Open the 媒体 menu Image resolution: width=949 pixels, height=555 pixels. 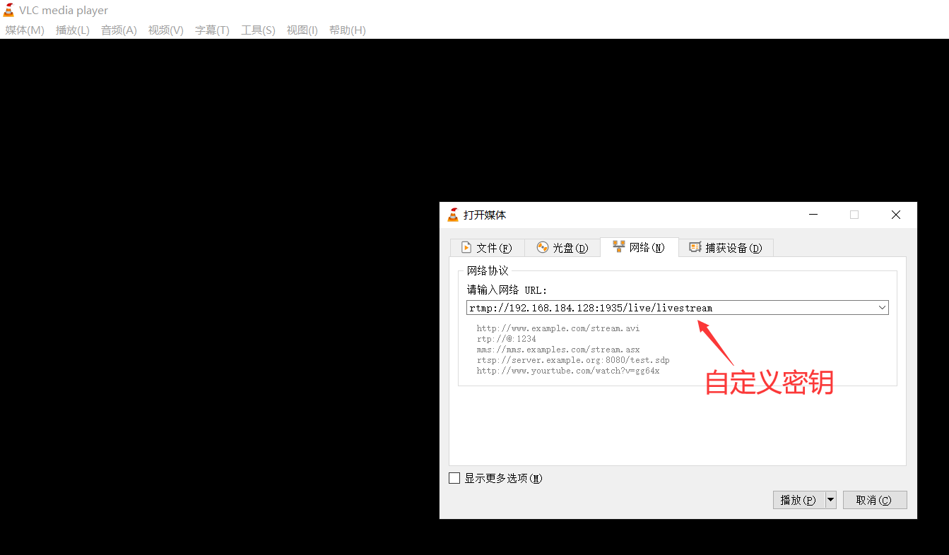click(23, 30)
